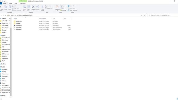Select the autoplay.exe application icon
The image size is (178, 100).
[14, 26]
